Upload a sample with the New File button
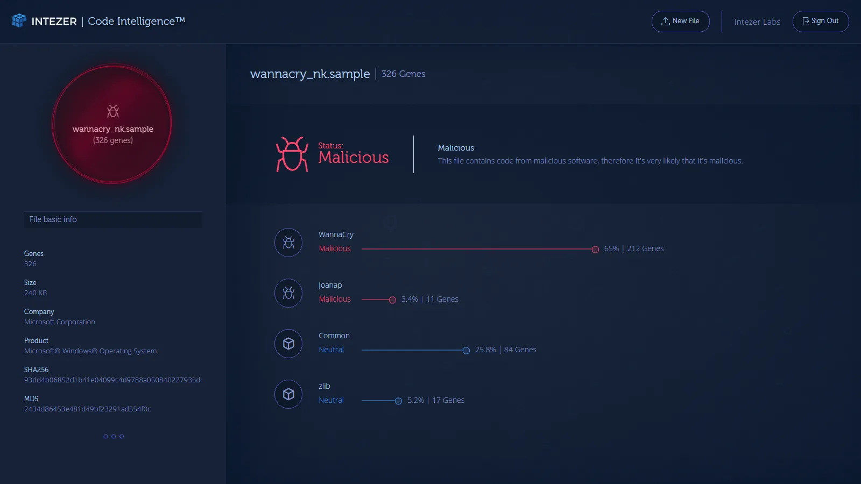The height and width of the screenshot is (484, 861). tap(681, 22)
